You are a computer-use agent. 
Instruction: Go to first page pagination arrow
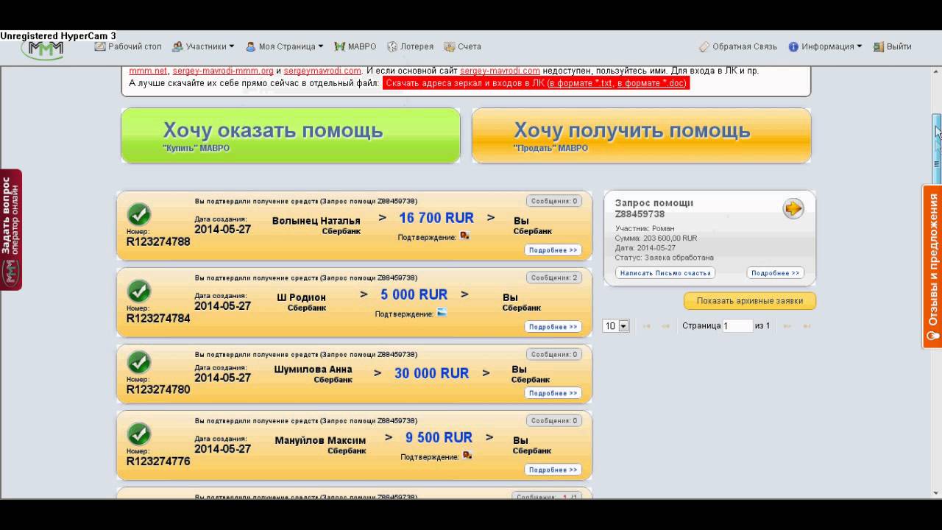coord(647,325)
